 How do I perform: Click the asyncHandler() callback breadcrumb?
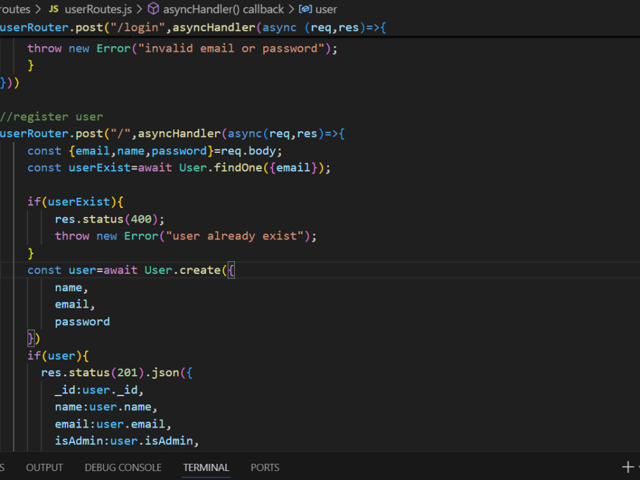click(x=223, y=9)
